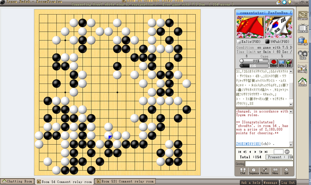Click Ask a help button
Image resolution: width=311 pixels, height=185 pixels.
pyautogui.click(x=251, y=183)
